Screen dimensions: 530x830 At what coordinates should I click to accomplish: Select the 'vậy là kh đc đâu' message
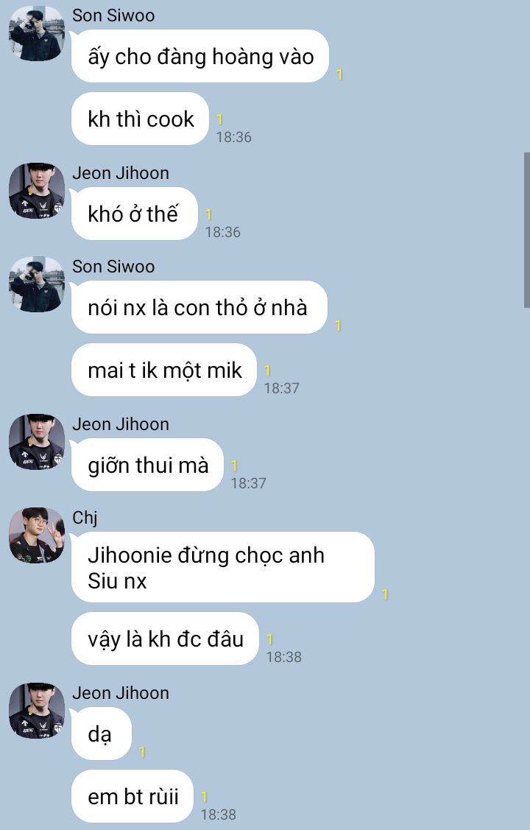[165, 639]
